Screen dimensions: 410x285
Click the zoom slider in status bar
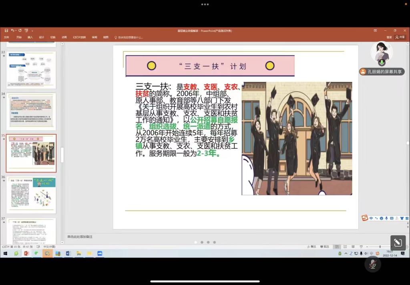click(380, 247)
